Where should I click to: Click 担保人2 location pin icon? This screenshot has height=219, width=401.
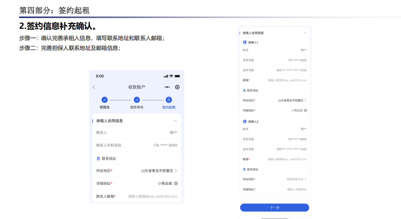(244, 169)
